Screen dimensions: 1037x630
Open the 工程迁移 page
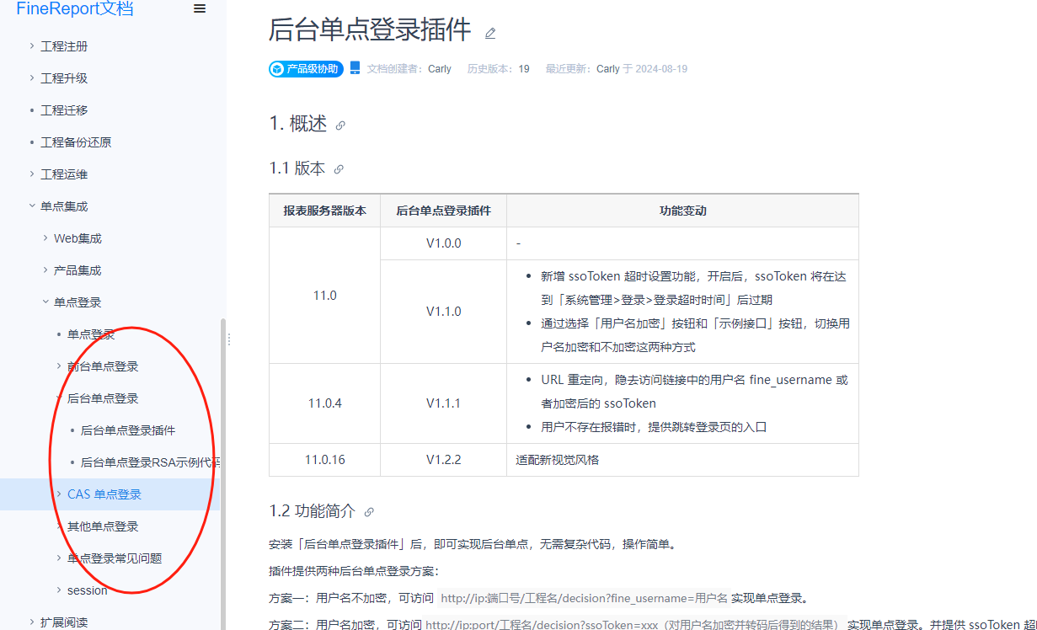64,110
